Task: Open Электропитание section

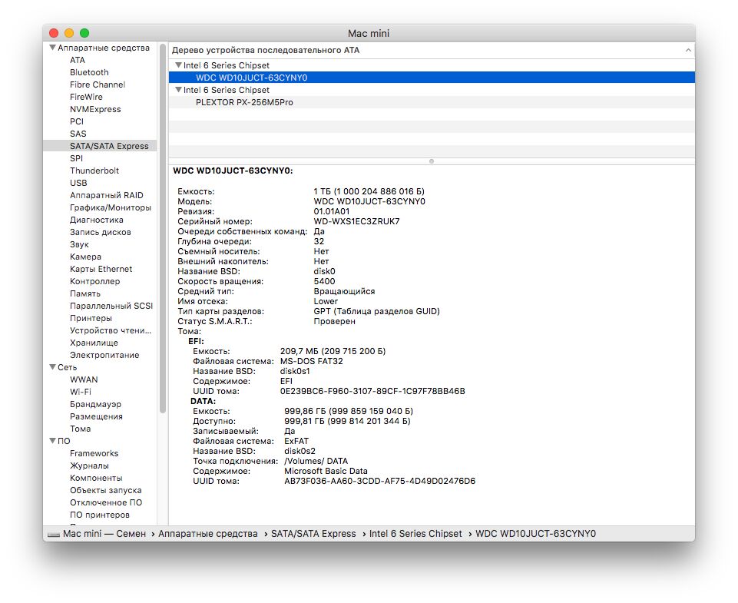Action: coord(104,354)
